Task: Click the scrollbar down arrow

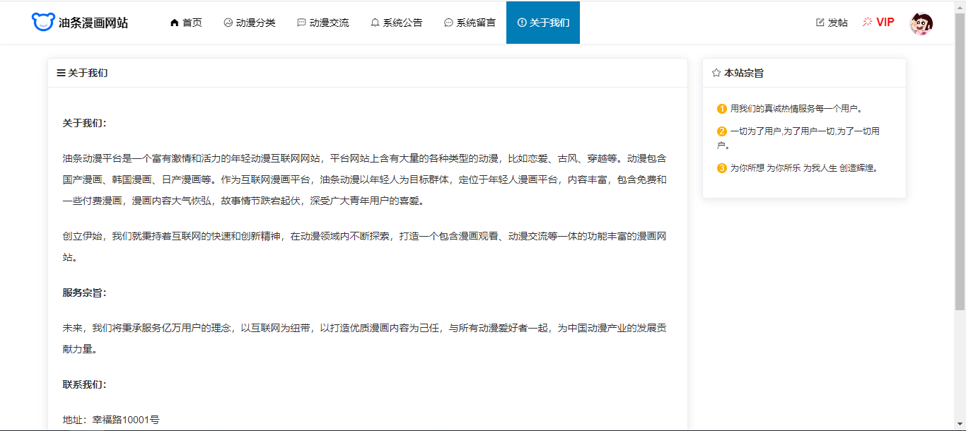Action: click(960, 425)
